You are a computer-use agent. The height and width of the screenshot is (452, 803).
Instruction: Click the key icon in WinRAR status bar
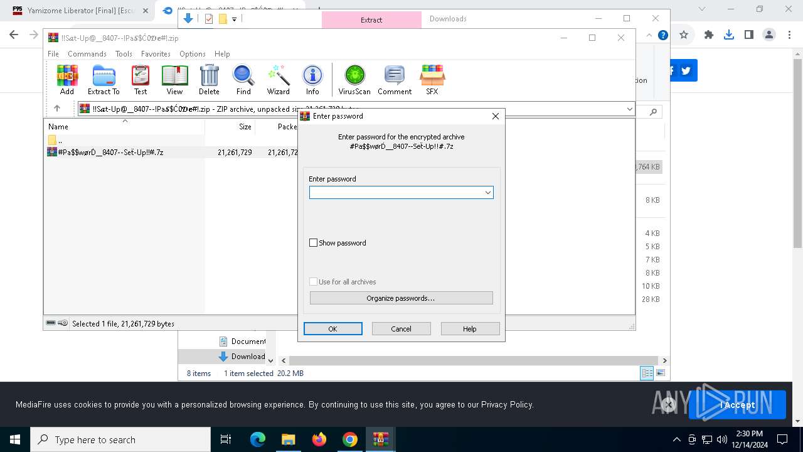(x=63, y=323)
